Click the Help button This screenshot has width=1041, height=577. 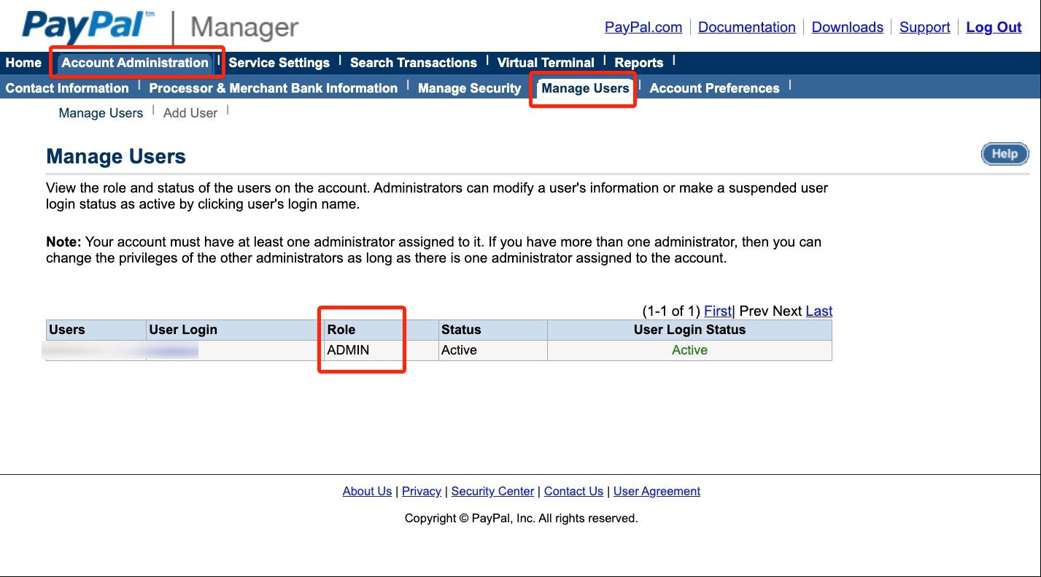(1005, 154)
